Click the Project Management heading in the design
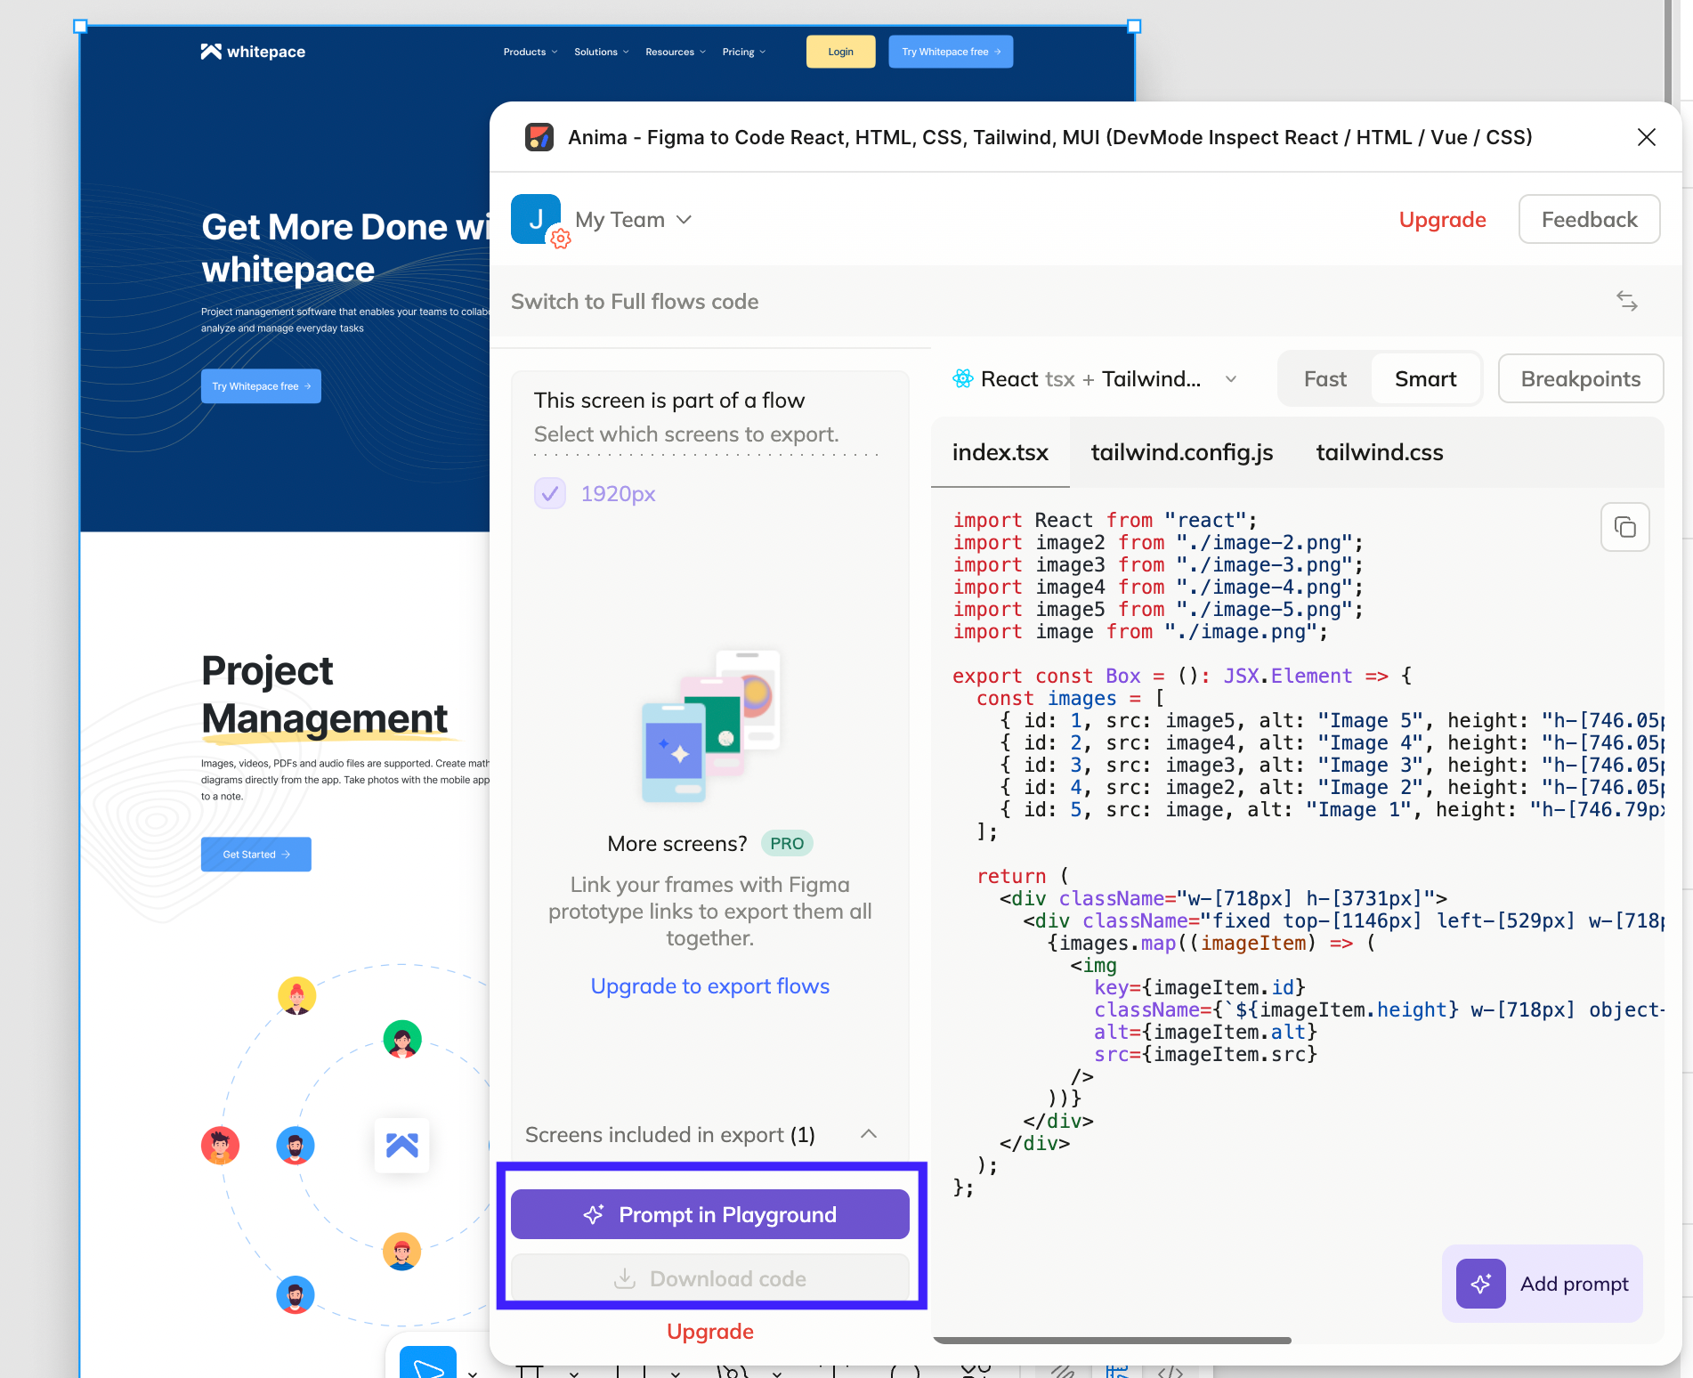Viewport: 1693px width, 1378px height. [324, 694]
